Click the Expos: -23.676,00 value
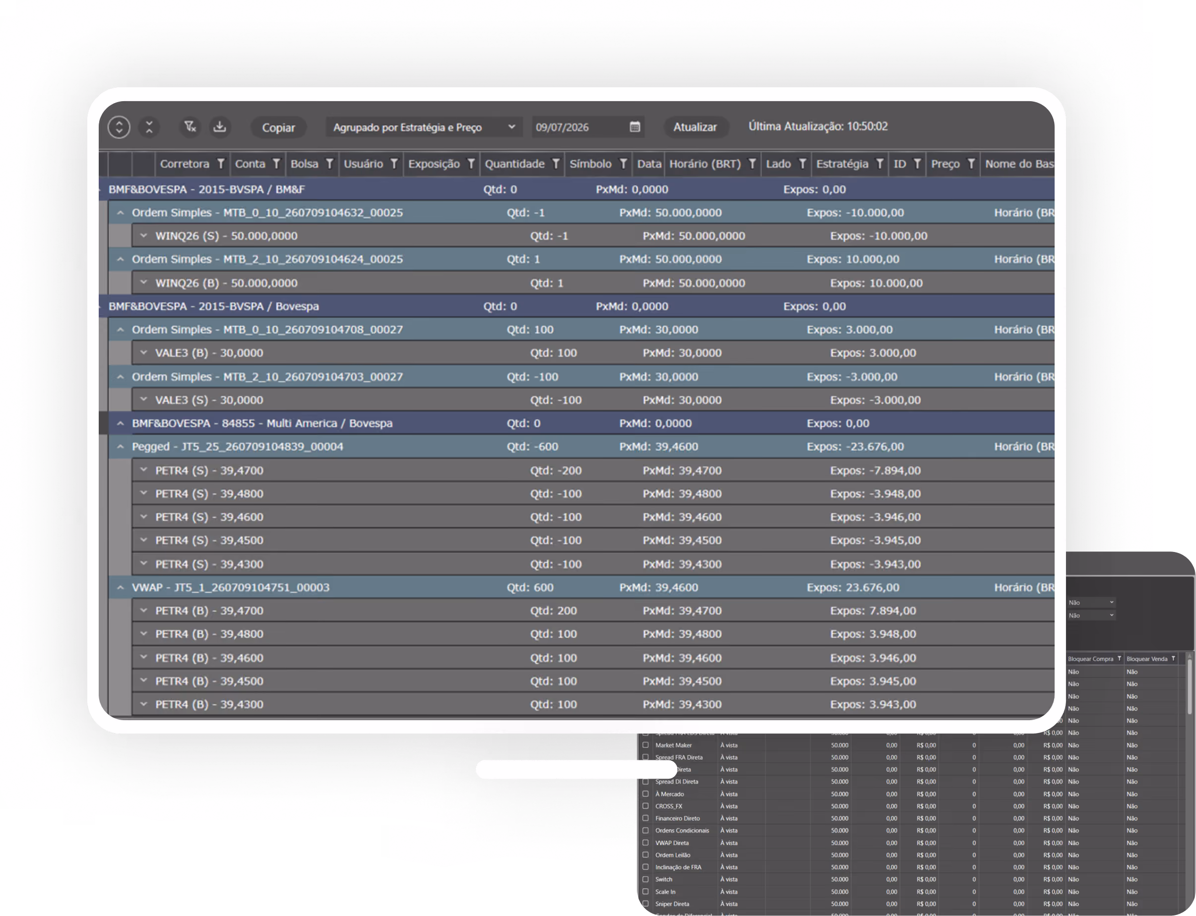The width and height of the screenshot is (1196, 916). (855, 446)
